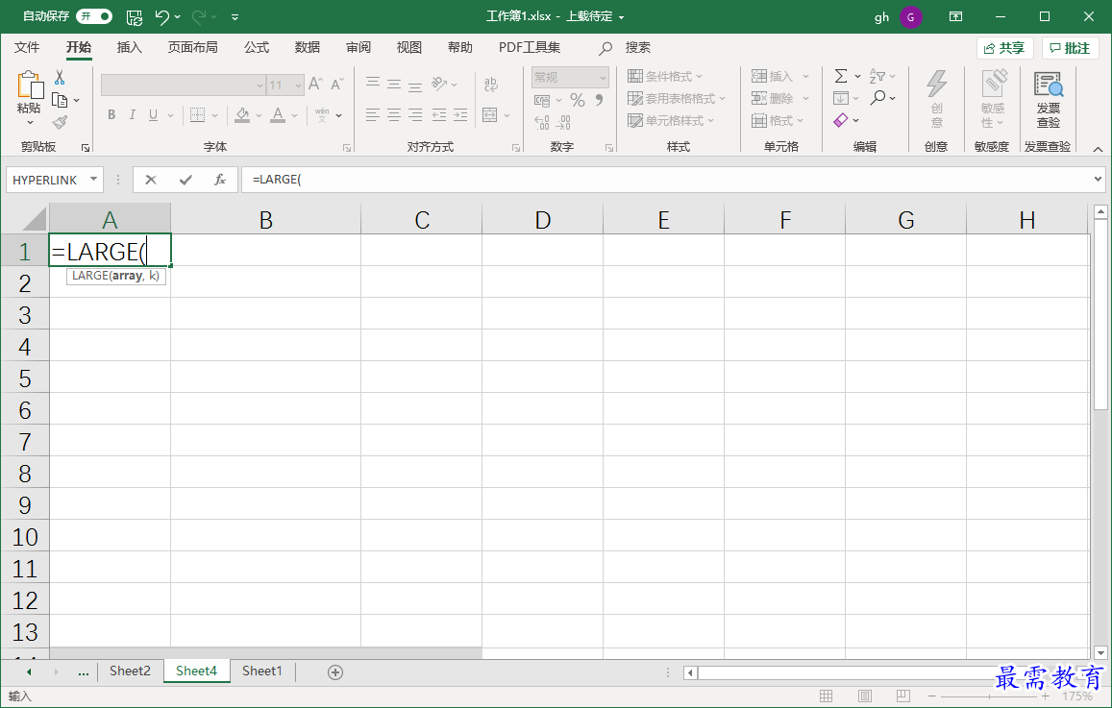The image size is (1112, 708).
Task: Click the Font Color A swatch
Action: tap(278, 115)
